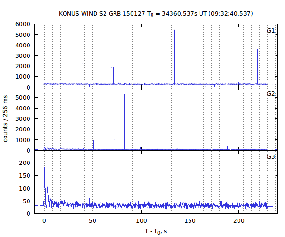
Task: Click the x-axis tick label '50'
Action: (93, 221)
